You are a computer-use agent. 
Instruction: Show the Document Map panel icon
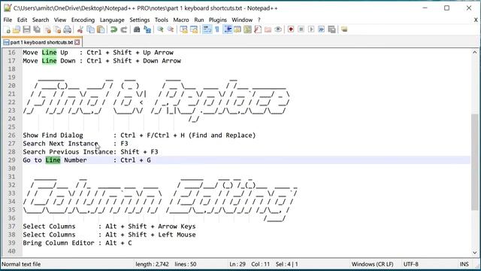pyautogui.click(x=247, y=29)
